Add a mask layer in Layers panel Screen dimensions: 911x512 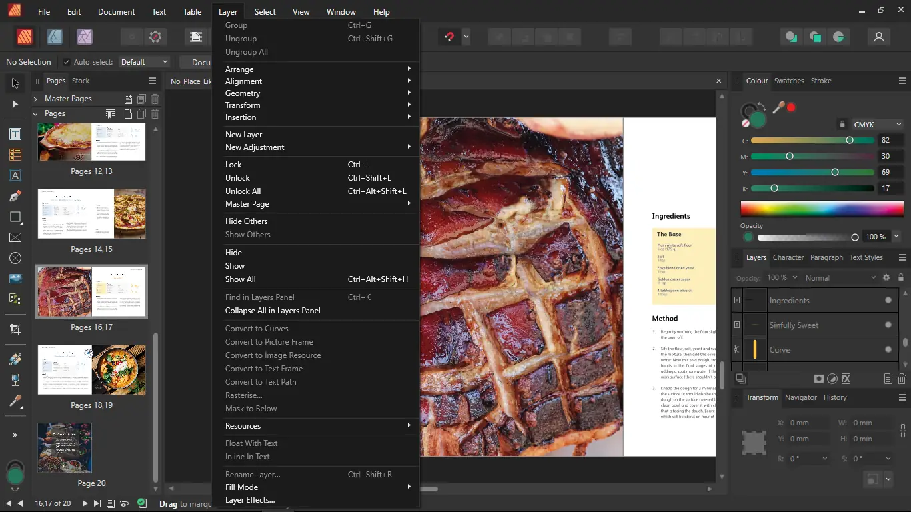pos(819,379)
